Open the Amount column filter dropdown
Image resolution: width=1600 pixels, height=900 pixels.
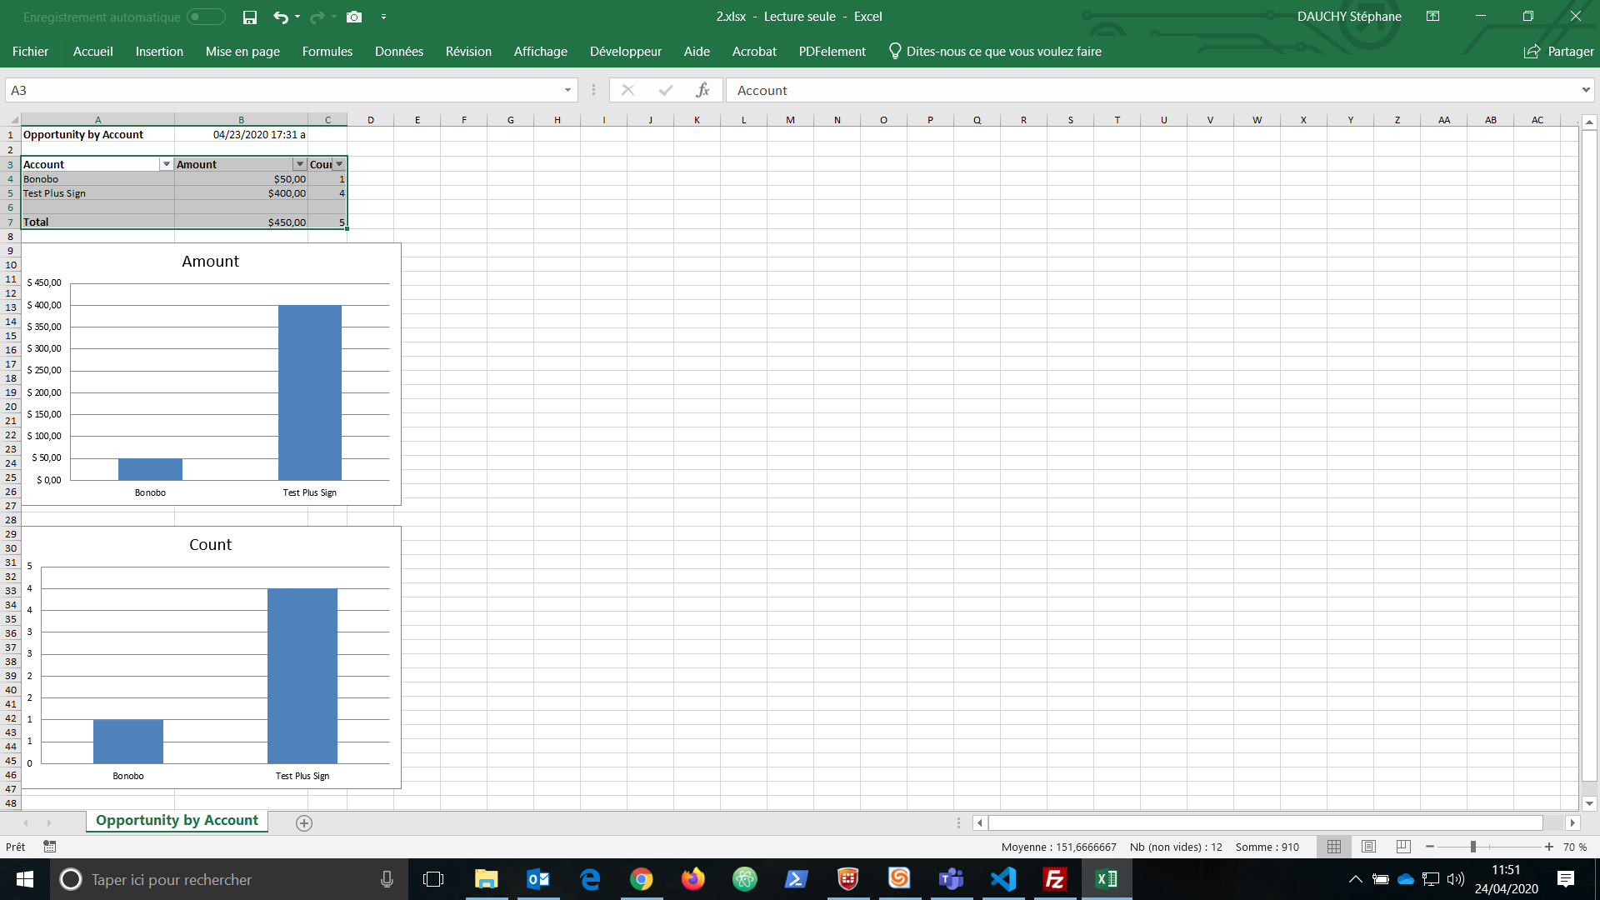300,164
